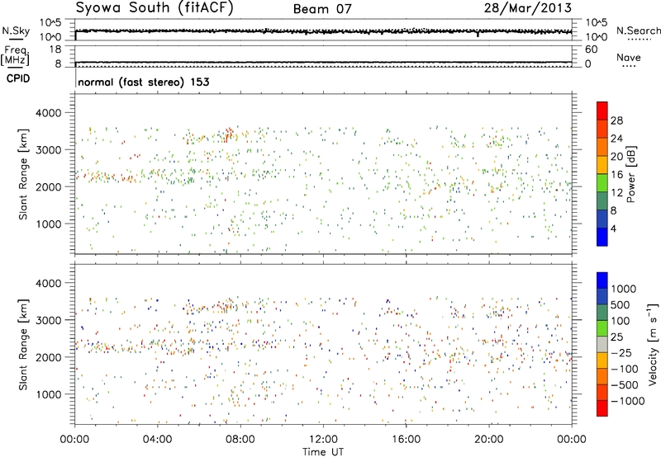The image size is (661, 457).
Task: Click 'Slant Range [km]' title of the power plot
Action: 23,174
